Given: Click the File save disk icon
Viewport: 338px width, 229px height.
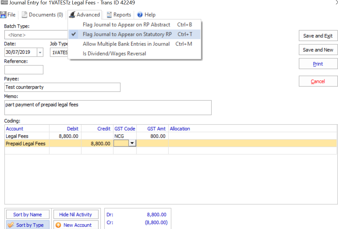Looking at the screenshot, I should (4, 15).
